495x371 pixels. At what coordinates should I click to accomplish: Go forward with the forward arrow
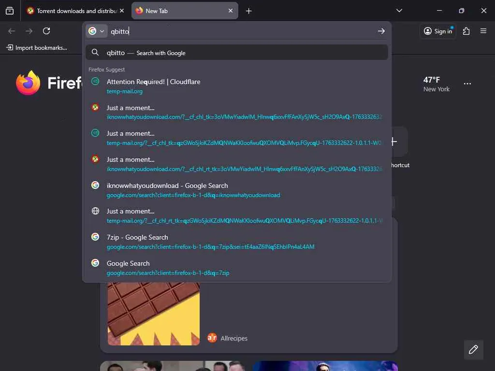click(29, 31)
